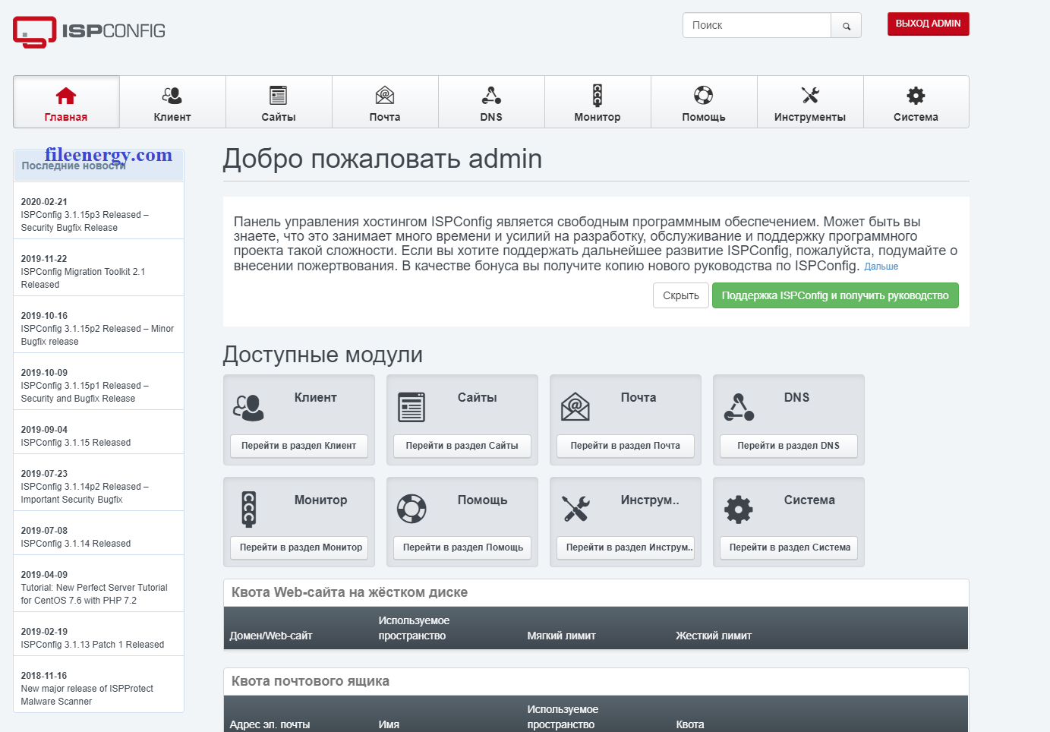Click the Поиск search input field

[x=756, y=26]
